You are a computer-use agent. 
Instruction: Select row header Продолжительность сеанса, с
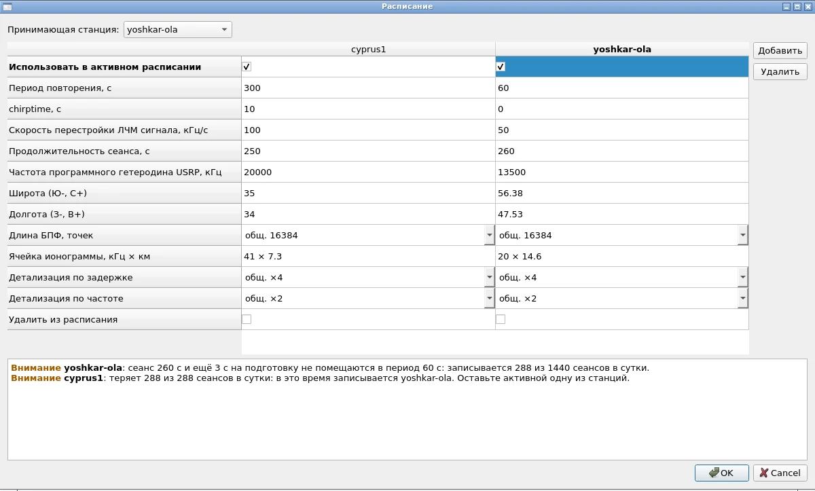(x=124, y=151)
